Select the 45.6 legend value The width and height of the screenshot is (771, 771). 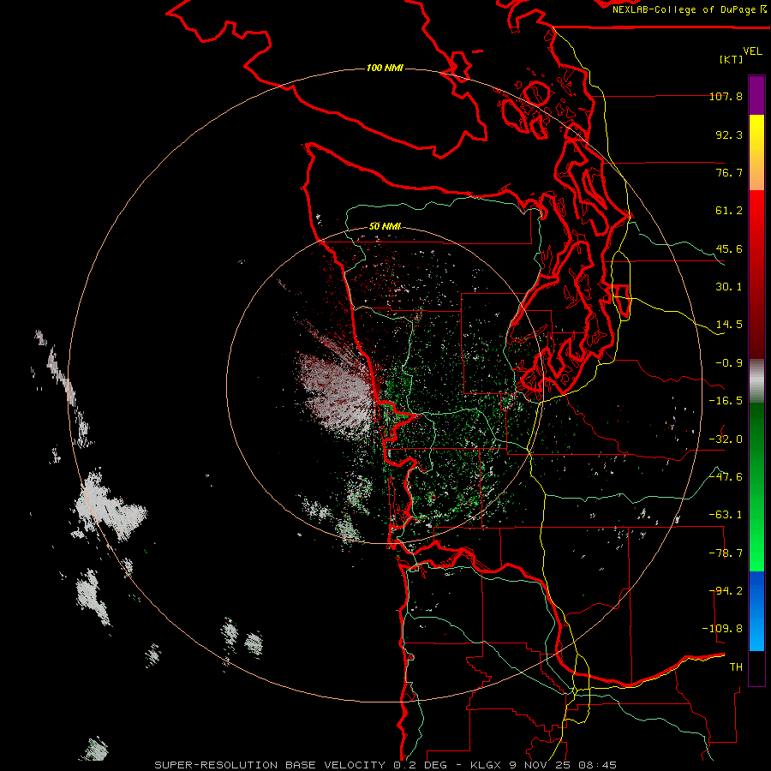coord(729,248)
